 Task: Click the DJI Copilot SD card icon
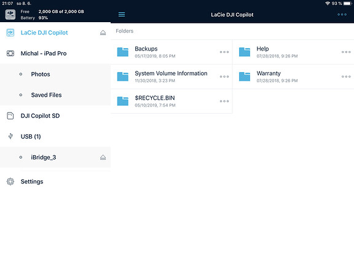pos(10,116)
